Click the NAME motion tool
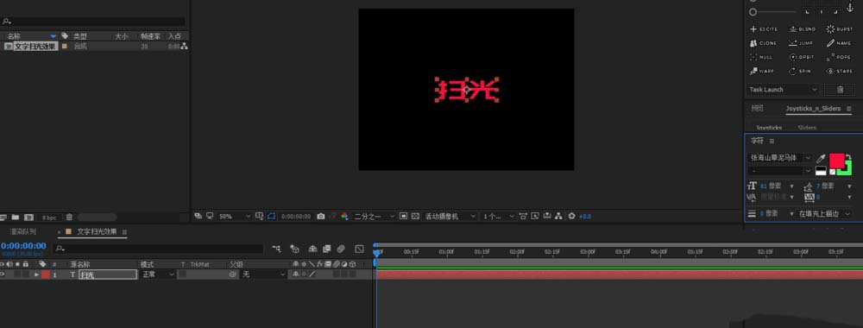Image resolution: width=863 pixels, height=328 pixels. [839, 43]
